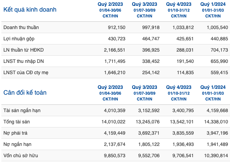Click the value 2,137,674 in Nợ ngắn hạn
This screenshot has height=163, width=230.
coord(115,144)
